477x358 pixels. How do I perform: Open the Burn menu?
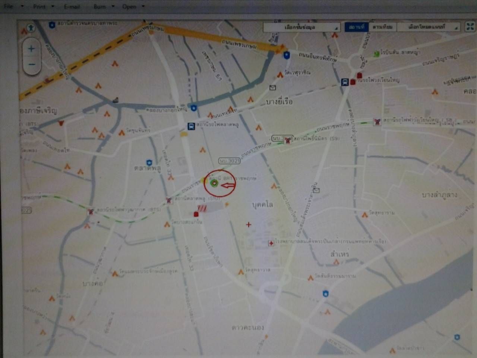point(99,7)
